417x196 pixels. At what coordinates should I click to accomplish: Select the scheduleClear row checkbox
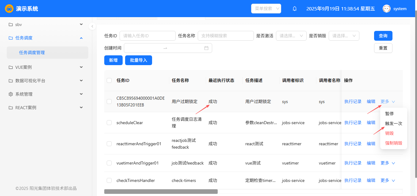point(109,123)
